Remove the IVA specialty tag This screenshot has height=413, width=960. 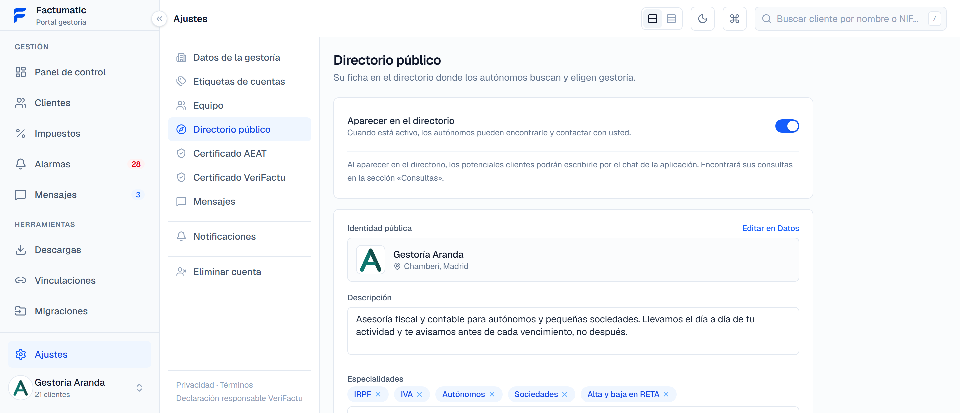tap(419, 394)
